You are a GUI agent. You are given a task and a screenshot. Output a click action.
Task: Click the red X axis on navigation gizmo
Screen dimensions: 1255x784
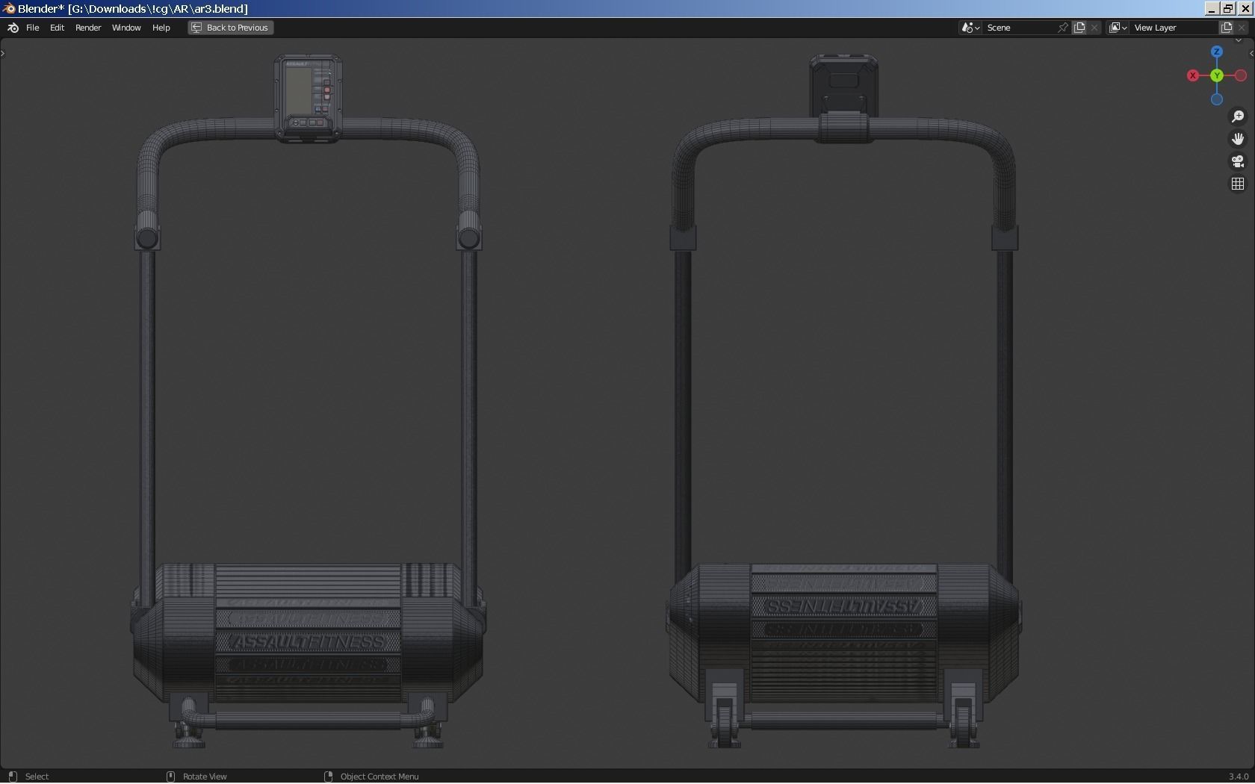[x=1193, y=76]
